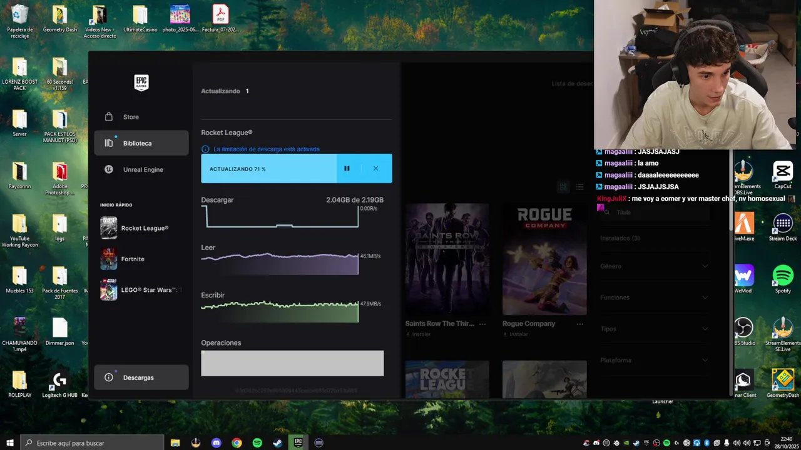
Task: Click Epic Games Launcher taskbar icon
Action: click(x=298, y=442)
